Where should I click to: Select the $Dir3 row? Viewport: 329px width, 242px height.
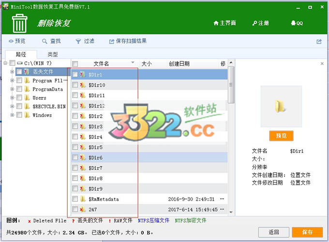(150, 126)
